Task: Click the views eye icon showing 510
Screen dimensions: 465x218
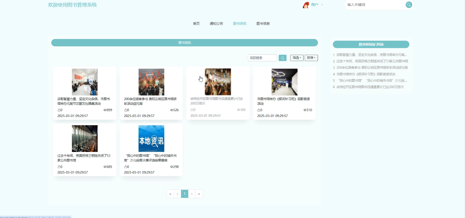Action: pyautogui.click(x=305, y=110)
